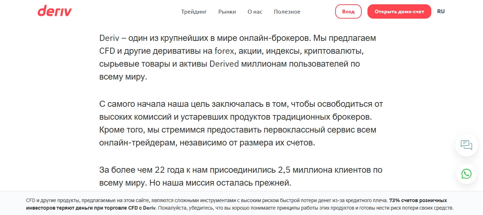Image resolution: width=483 pixels, height=215 pixels.
Task: Open the Рынки menu
Action: click(227, 12)
